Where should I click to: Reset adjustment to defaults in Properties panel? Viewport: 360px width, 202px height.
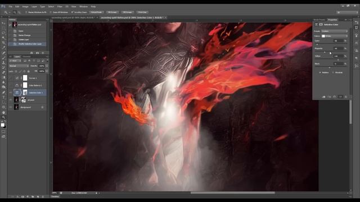335,97
